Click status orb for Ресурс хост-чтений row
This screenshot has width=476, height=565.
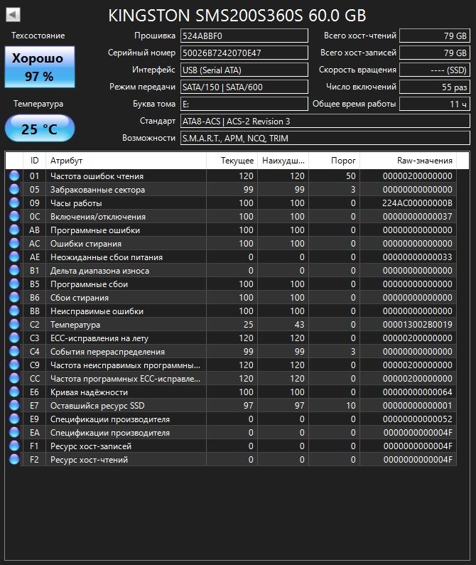coord(14,459)
